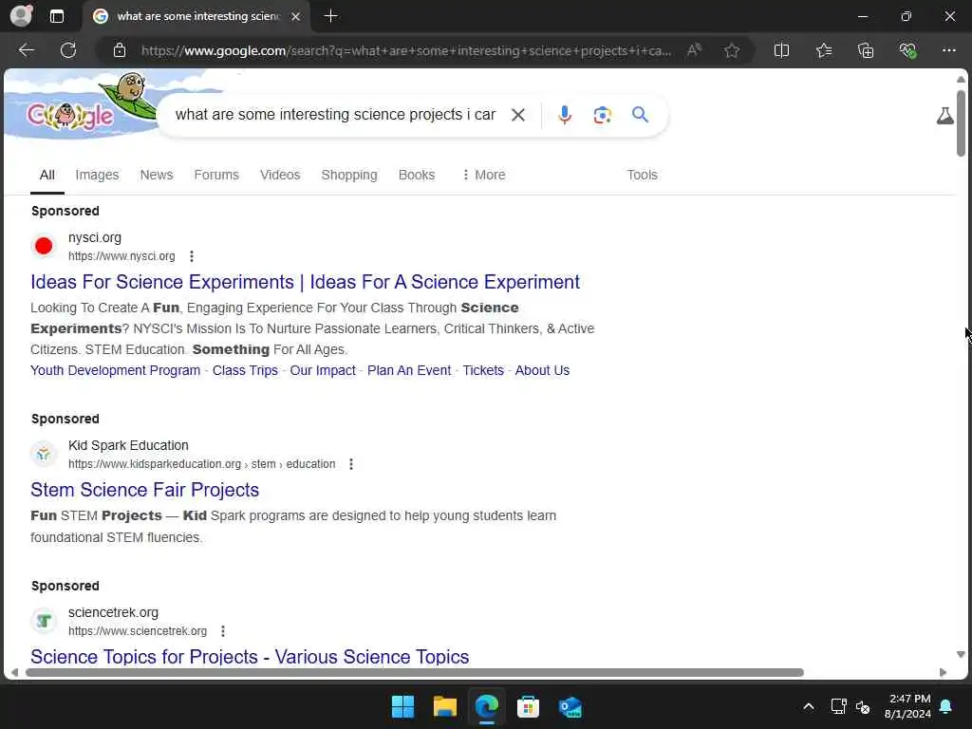Open Ideas For Science Experiments link
The width and height of the screenshot is (972, 729).
pos(305,282)
